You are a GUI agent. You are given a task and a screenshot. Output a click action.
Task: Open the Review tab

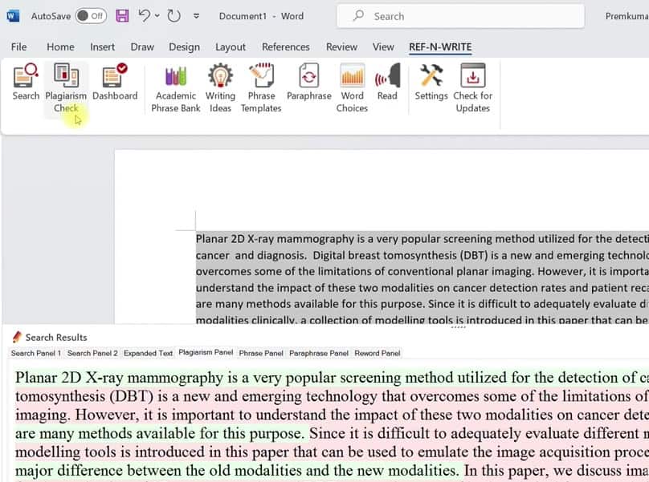click(341, 47)
